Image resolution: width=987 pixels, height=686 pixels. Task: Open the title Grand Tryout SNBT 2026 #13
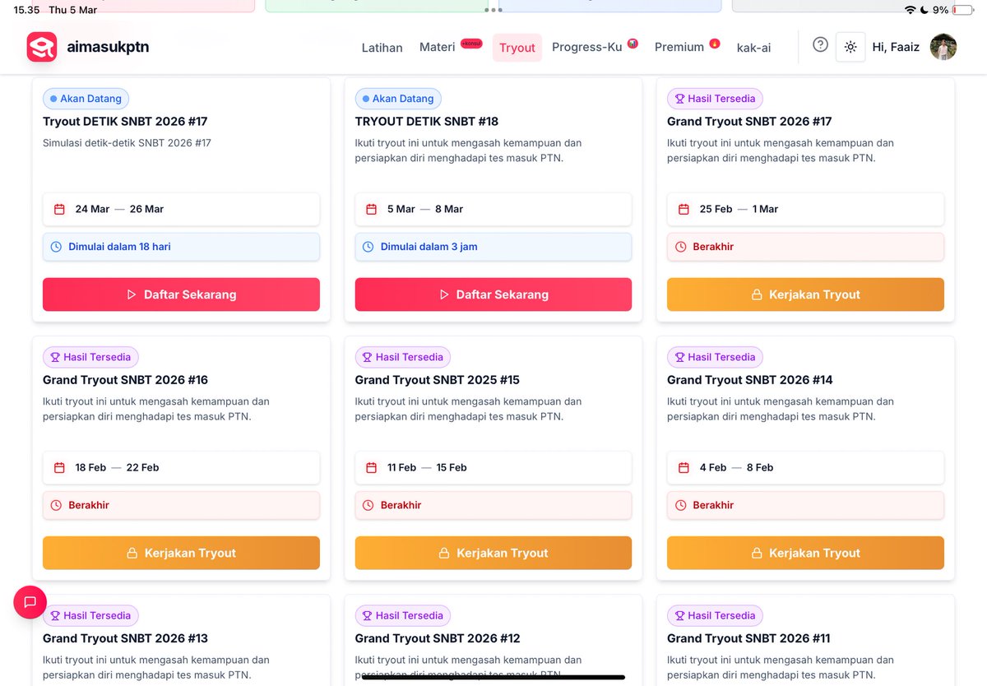click(x=125, y=638)
